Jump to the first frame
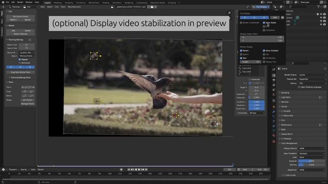 point(129,170)
